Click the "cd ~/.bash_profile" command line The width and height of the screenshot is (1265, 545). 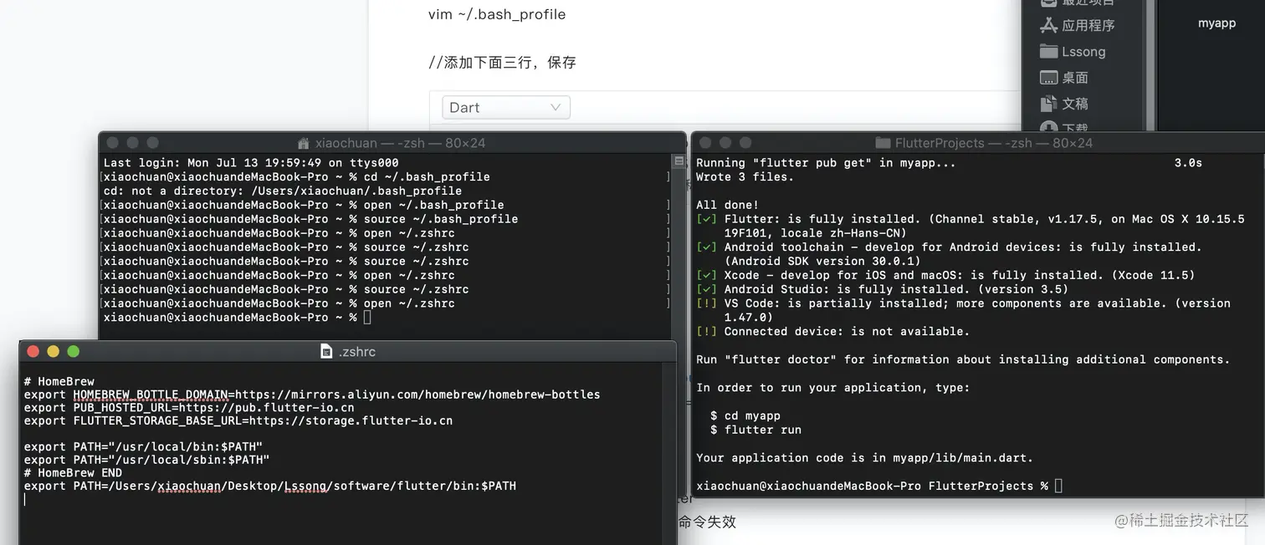pos(296,177)
